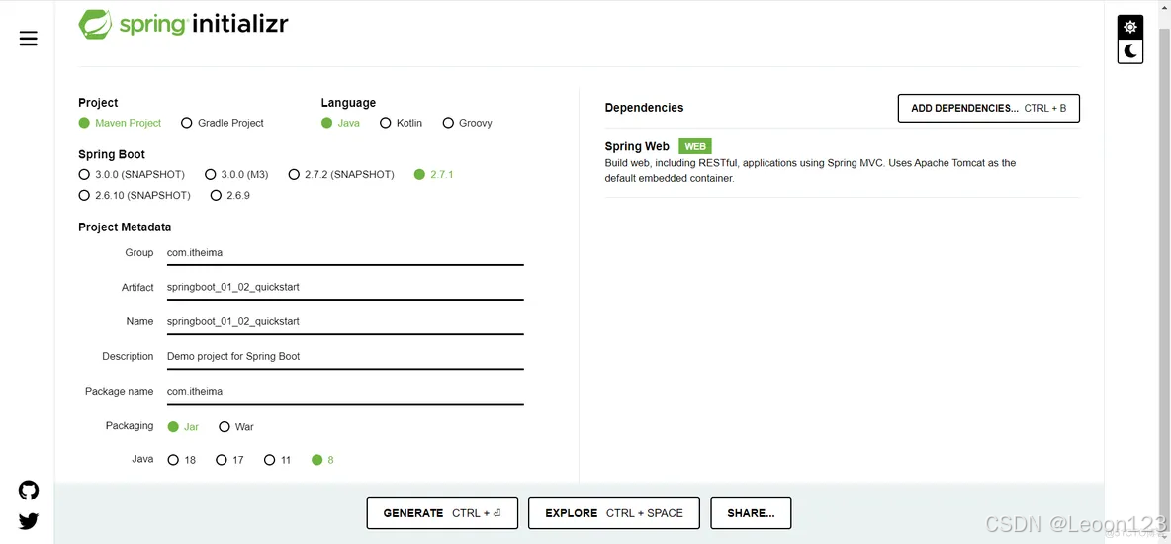Click the Language section heading
1171x544 pixels.
[x=348, y=103]
